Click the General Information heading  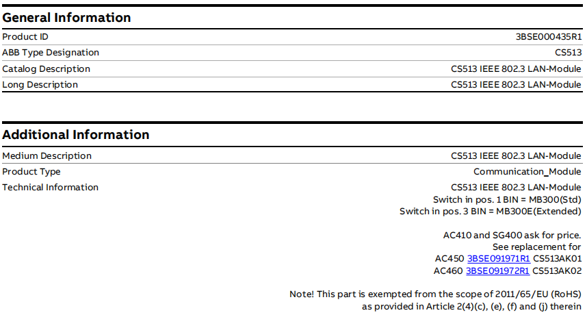tap(66, 18)
